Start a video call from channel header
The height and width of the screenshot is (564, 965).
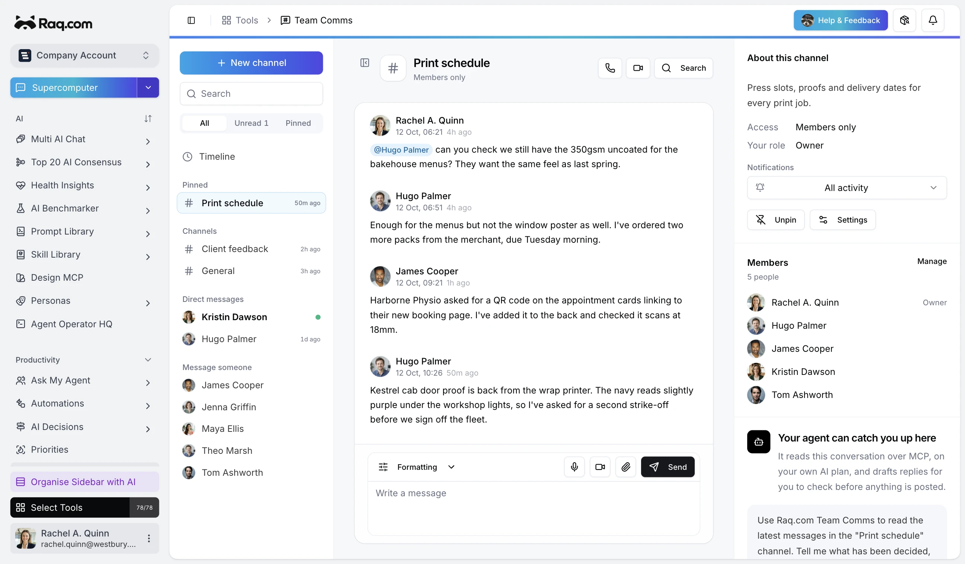pos(638,68)
